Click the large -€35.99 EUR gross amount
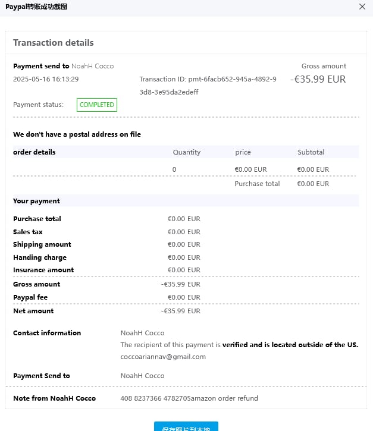 [318, 79]
